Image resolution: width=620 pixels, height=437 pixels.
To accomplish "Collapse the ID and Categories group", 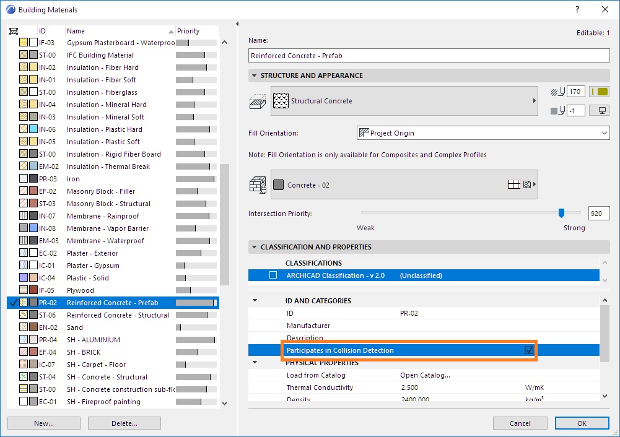I will 255,301.
